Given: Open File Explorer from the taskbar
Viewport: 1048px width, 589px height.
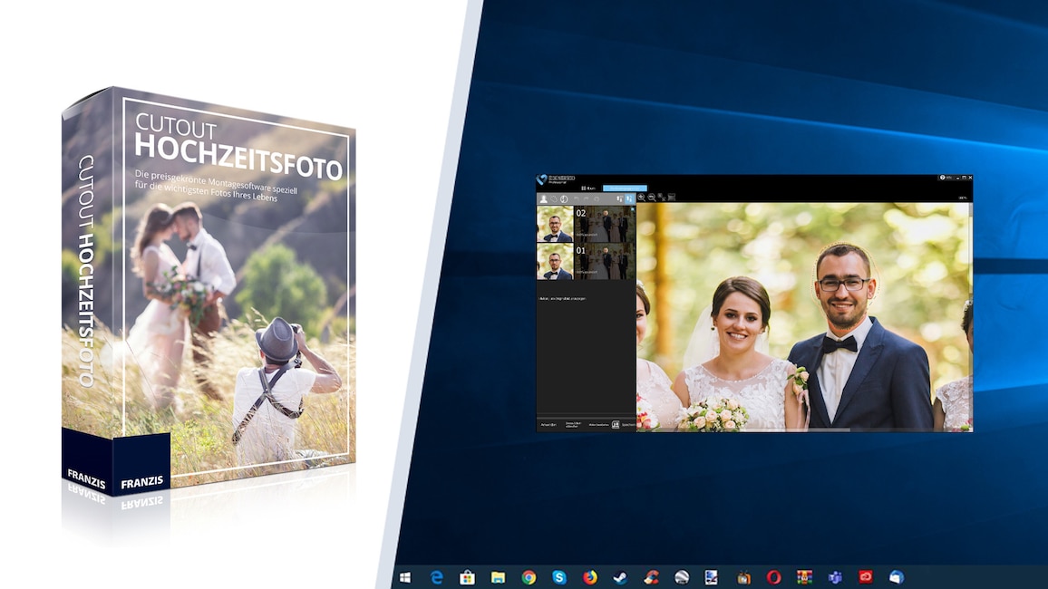Looking at the screenshot, I should [498, 577].
